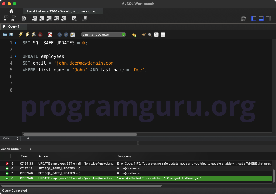Open the Limit to 1000 rows dropdown
This screenshot has height=194, width=276.
(103, 35)
